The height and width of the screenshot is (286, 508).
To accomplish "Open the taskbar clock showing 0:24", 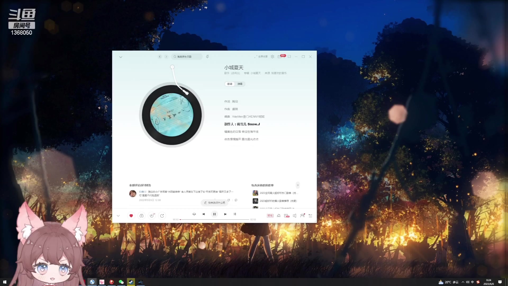I will click(x=489, y=282).
